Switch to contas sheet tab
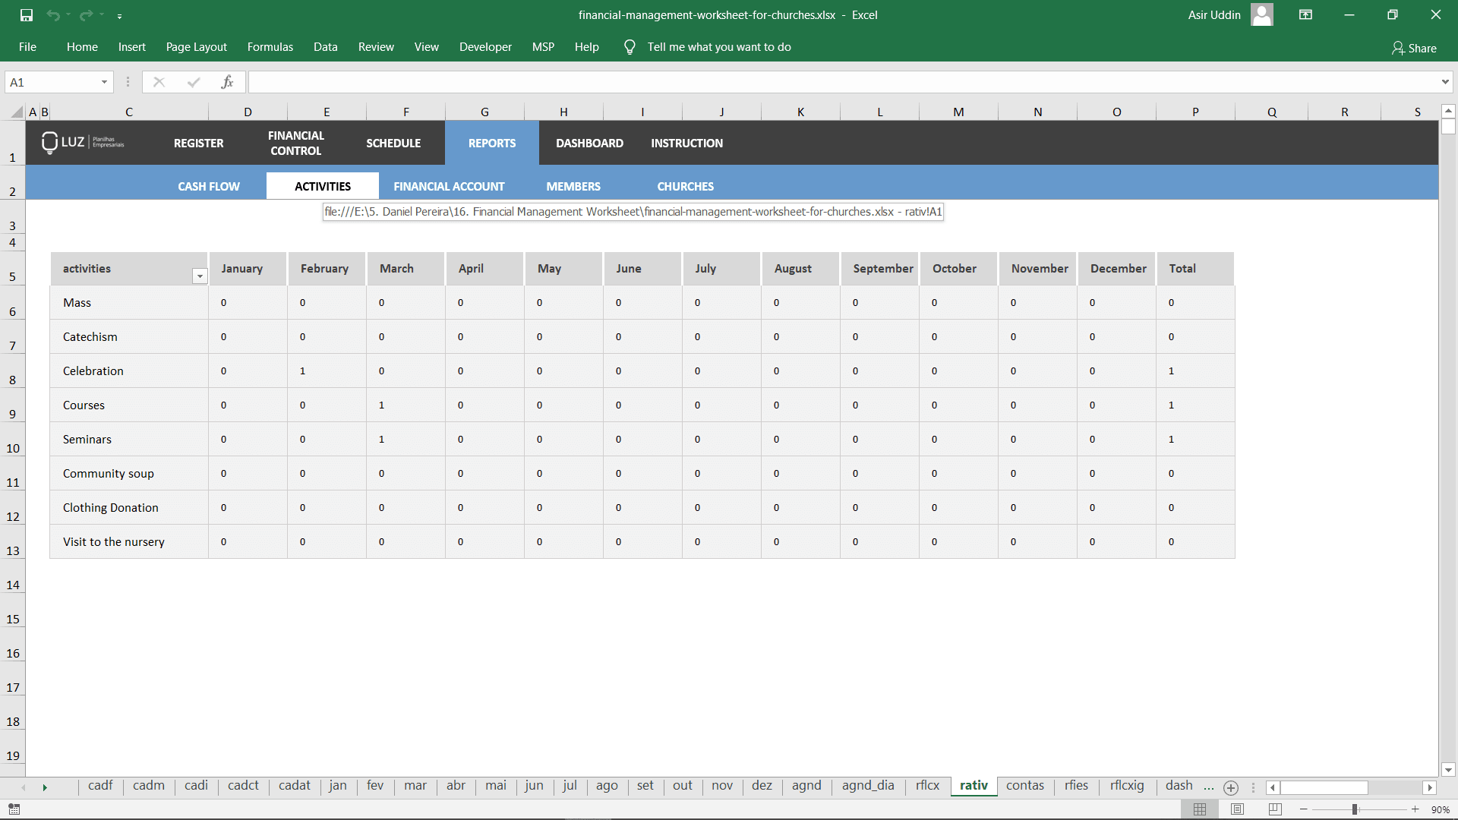This screenshot has width=1458, height=820. (1025, 786)
